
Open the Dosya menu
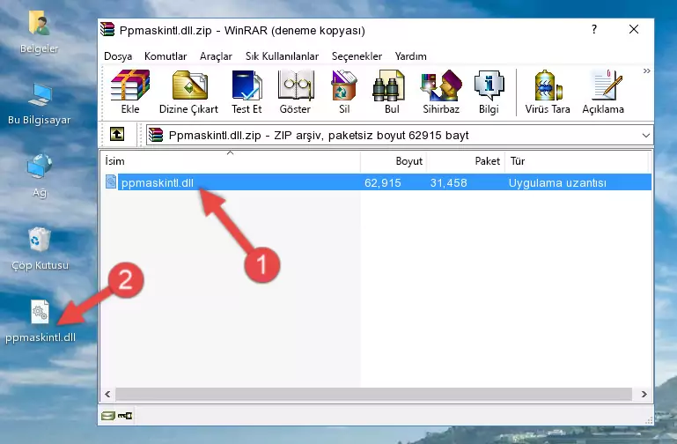pos(118,56)
